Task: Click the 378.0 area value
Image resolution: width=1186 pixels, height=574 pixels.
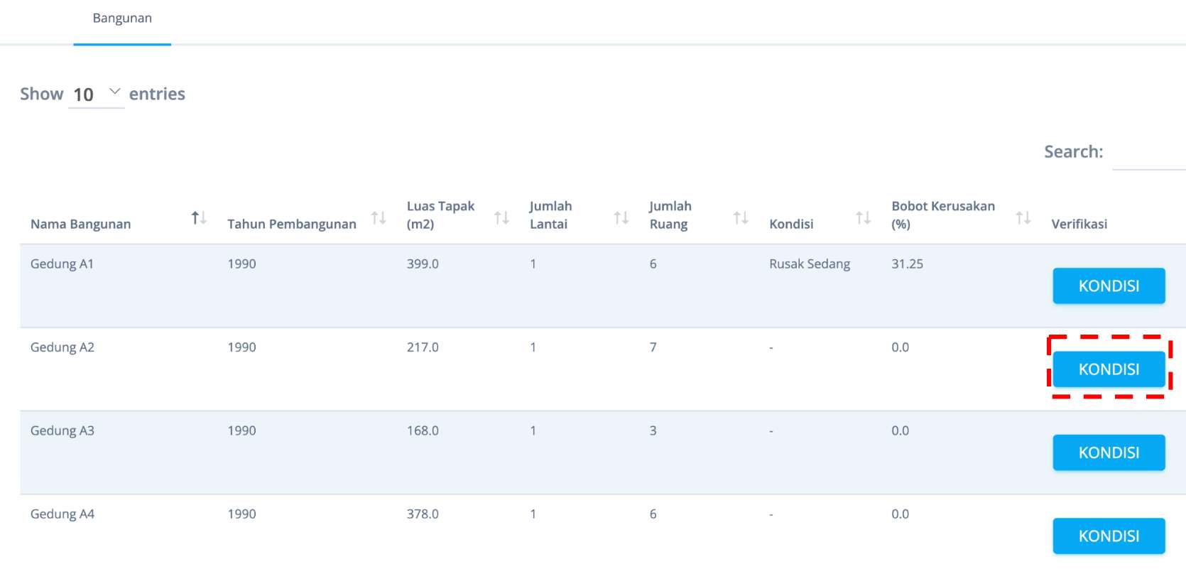Action: click(423, 514)
